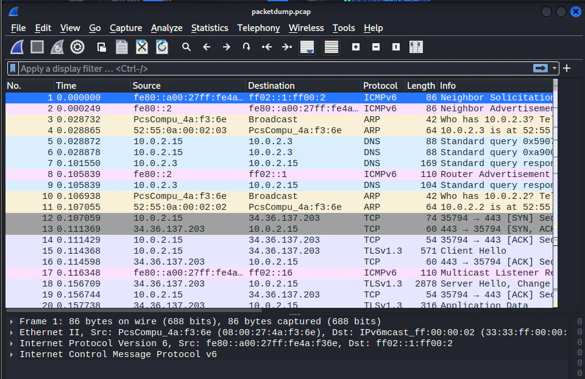Sort by the Time column header
Image resolution: width=585 pixels, height=379 pixels.
pyautogui.click(x=93, y=86)
